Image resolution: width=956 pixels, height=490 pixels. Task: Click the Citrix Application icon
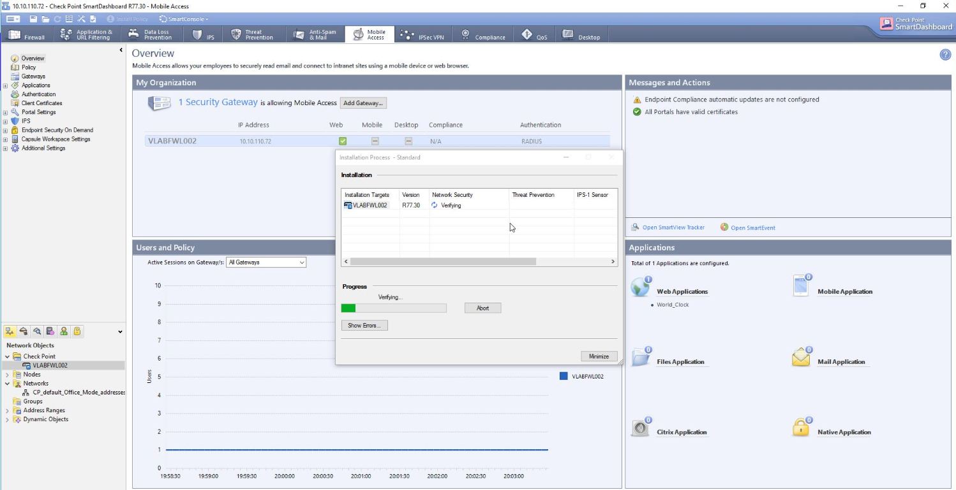(640, 428)
